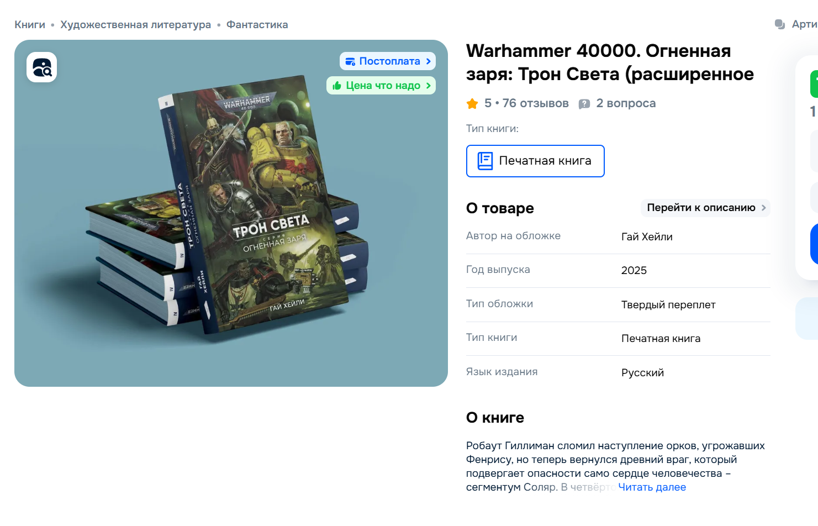Open the 2 вопроса questions link

pyautogui.click(x=626, y=103)
